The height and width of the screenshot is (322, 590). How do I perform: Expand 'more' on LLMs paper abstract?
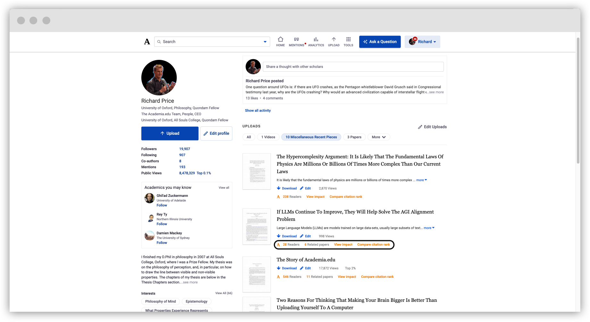click(x=429, y=228)
